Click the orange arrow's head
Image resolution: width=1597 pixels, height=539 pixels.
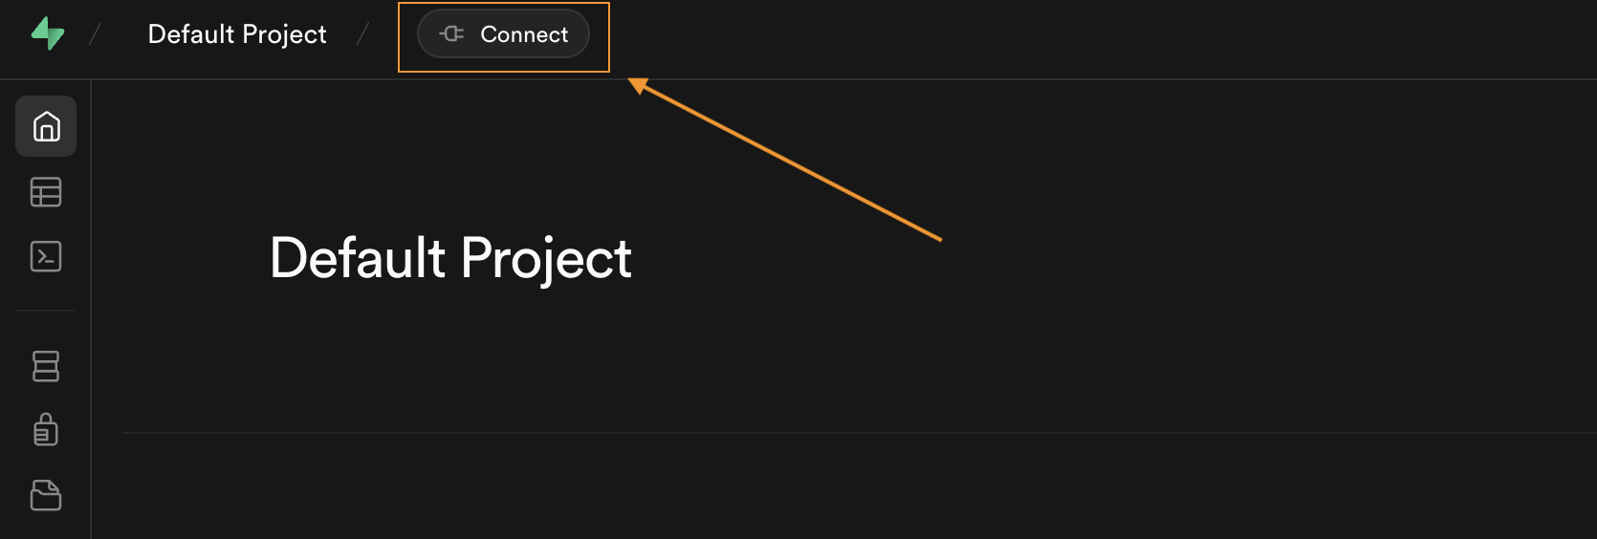pyautogui.click(x=636, y=84)
